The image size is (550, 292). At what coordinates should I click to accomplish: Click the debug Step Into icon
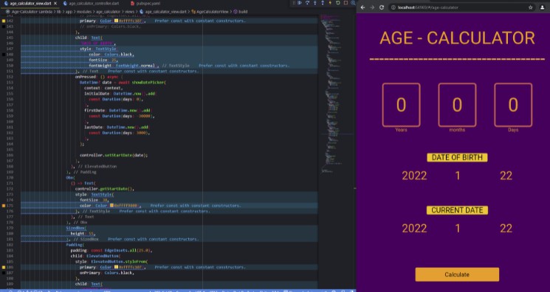pos(315,3)
